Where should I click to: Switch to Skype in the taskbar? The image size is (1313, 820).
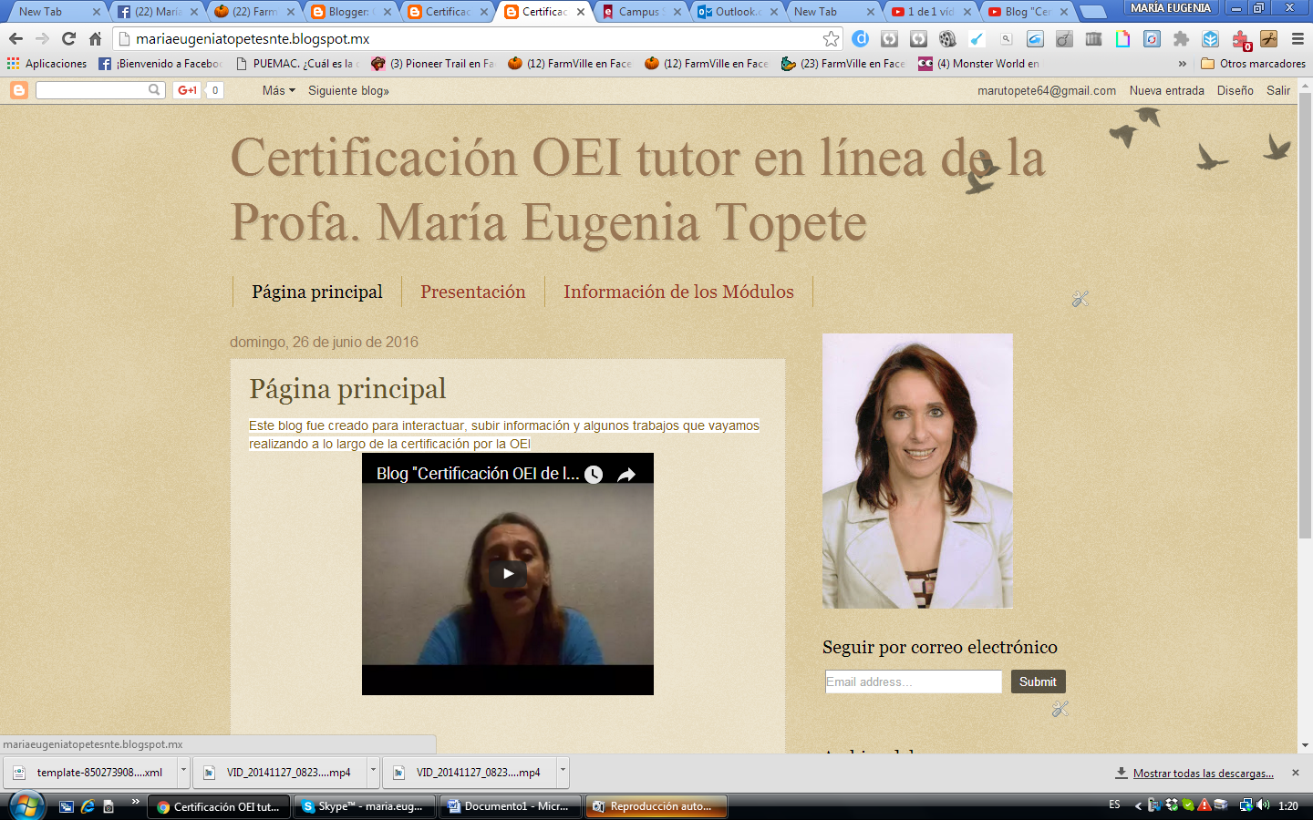[x=363, y=806]
